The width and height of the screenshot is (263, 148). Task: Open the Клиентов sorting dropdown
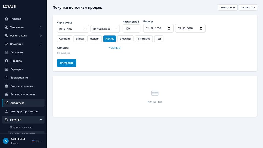(x=73, y=29)
